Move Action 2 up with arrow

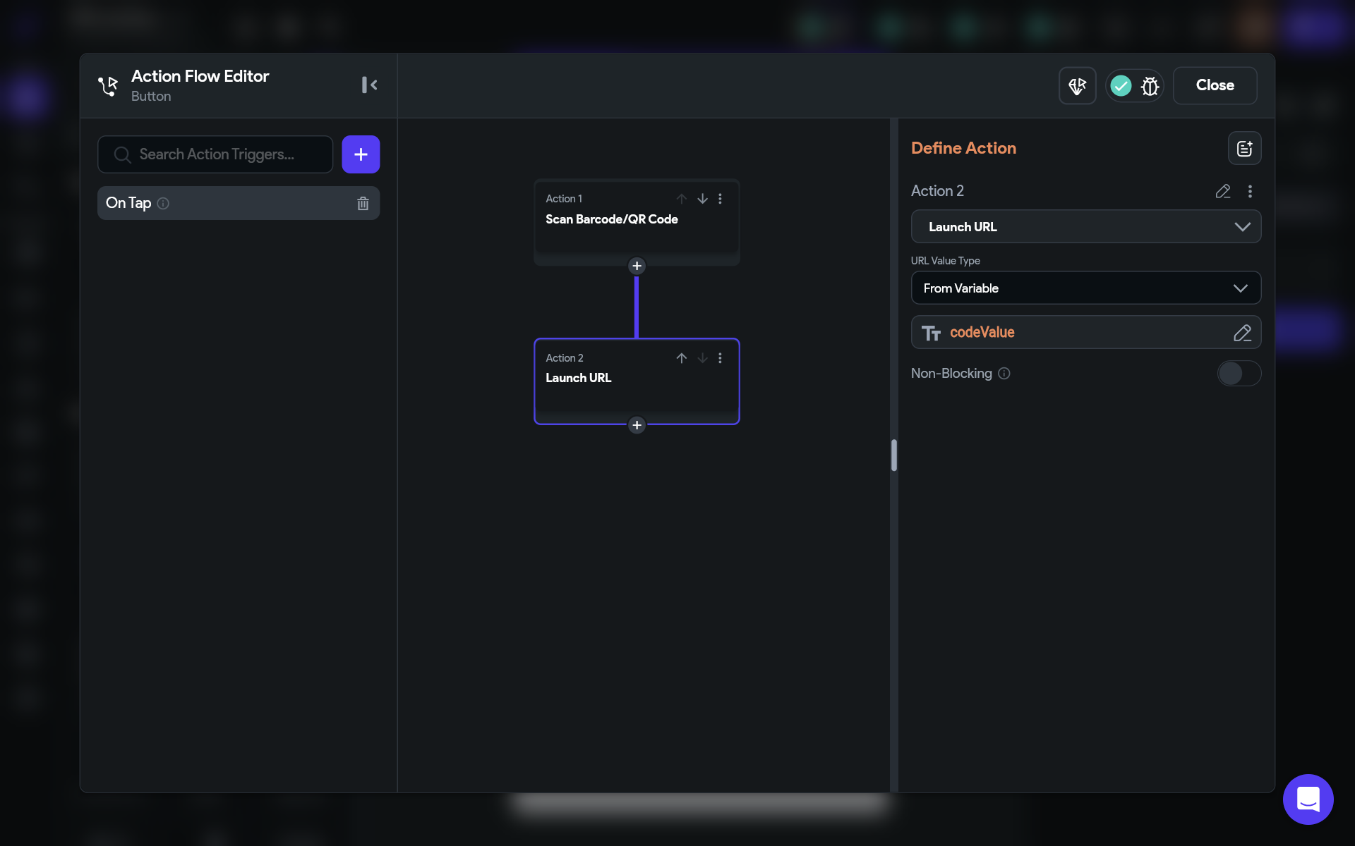tap(681, 358)
